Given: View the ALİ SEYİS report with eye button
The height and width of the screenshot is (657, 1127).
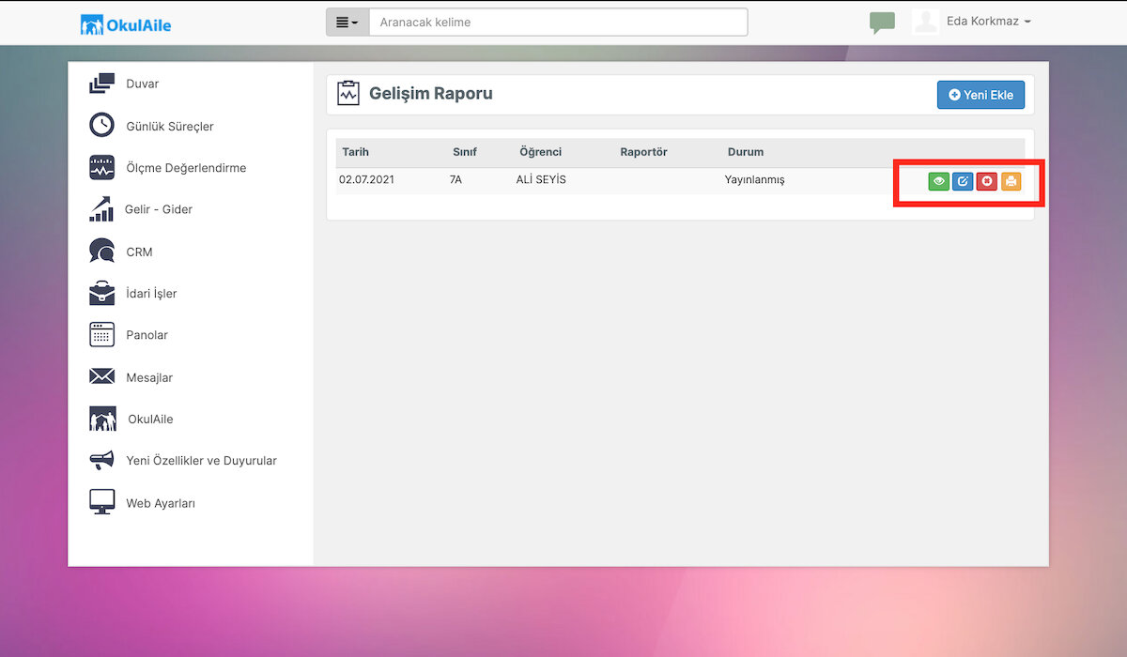Looking at the screenshot, I should [938, 181].
